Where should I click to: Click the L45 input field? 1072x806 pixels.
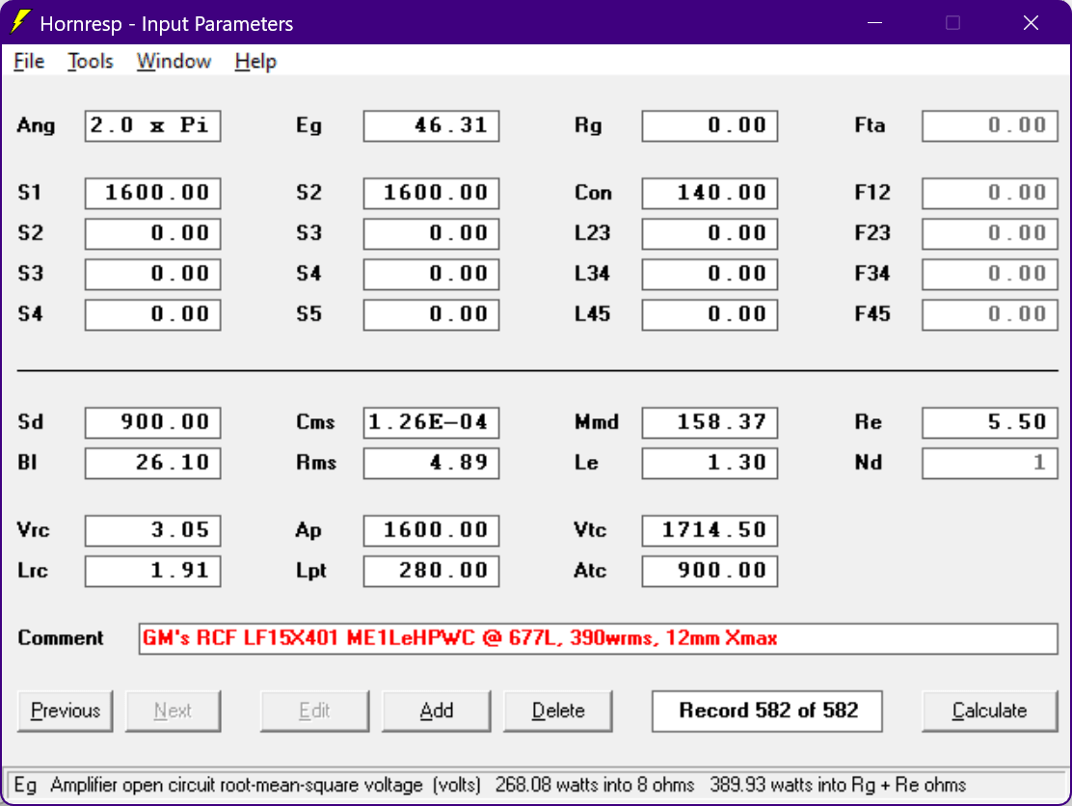point(710,314)
